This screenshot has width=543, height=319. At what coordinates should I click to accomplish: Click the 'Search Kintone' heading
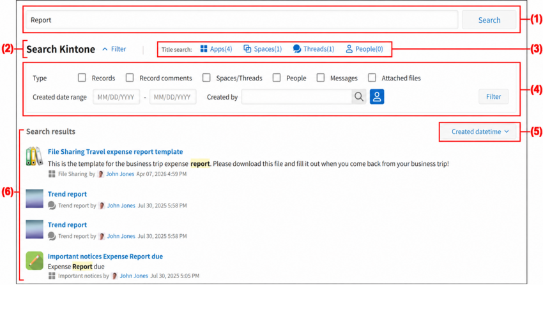[x=61, y=49]
